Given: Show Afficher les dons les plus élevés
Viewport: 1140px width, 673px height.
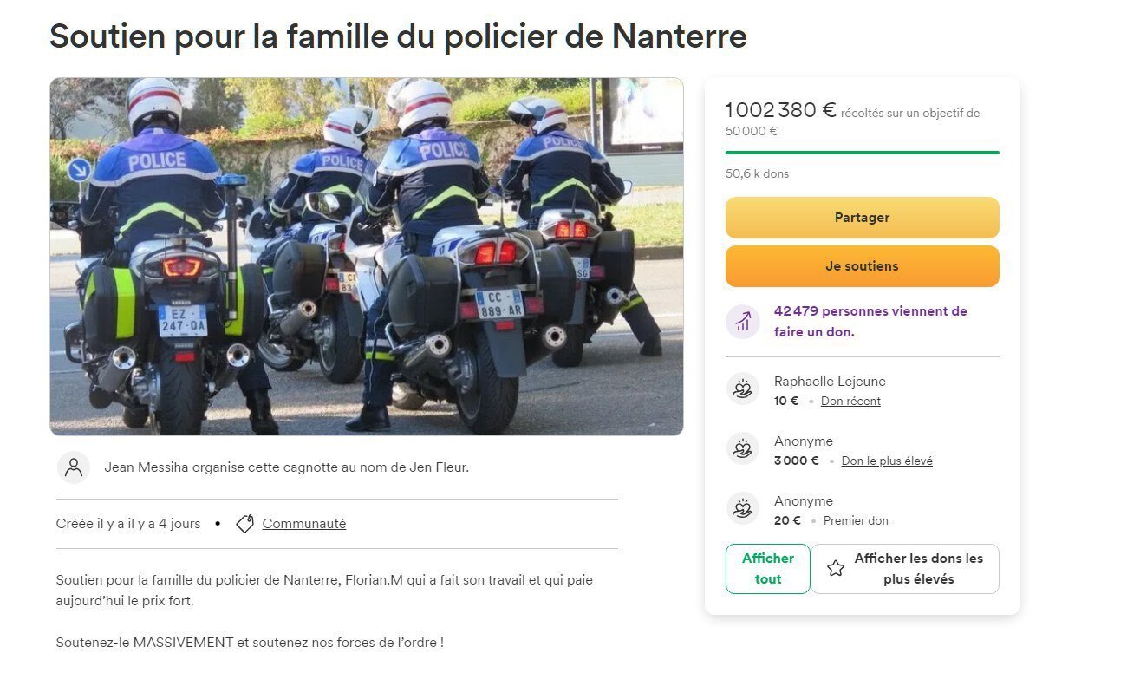Looking at the screenshot, I should (905, 569).
